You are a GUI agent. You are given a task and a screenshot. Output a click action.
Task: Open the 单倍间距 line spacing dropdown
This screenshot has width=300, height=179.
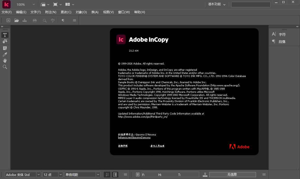[x=98, y=175]
